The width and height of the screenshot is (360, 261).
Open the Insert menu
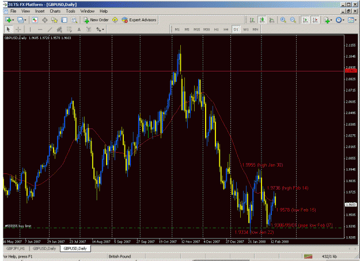click(x=40, y=11)
